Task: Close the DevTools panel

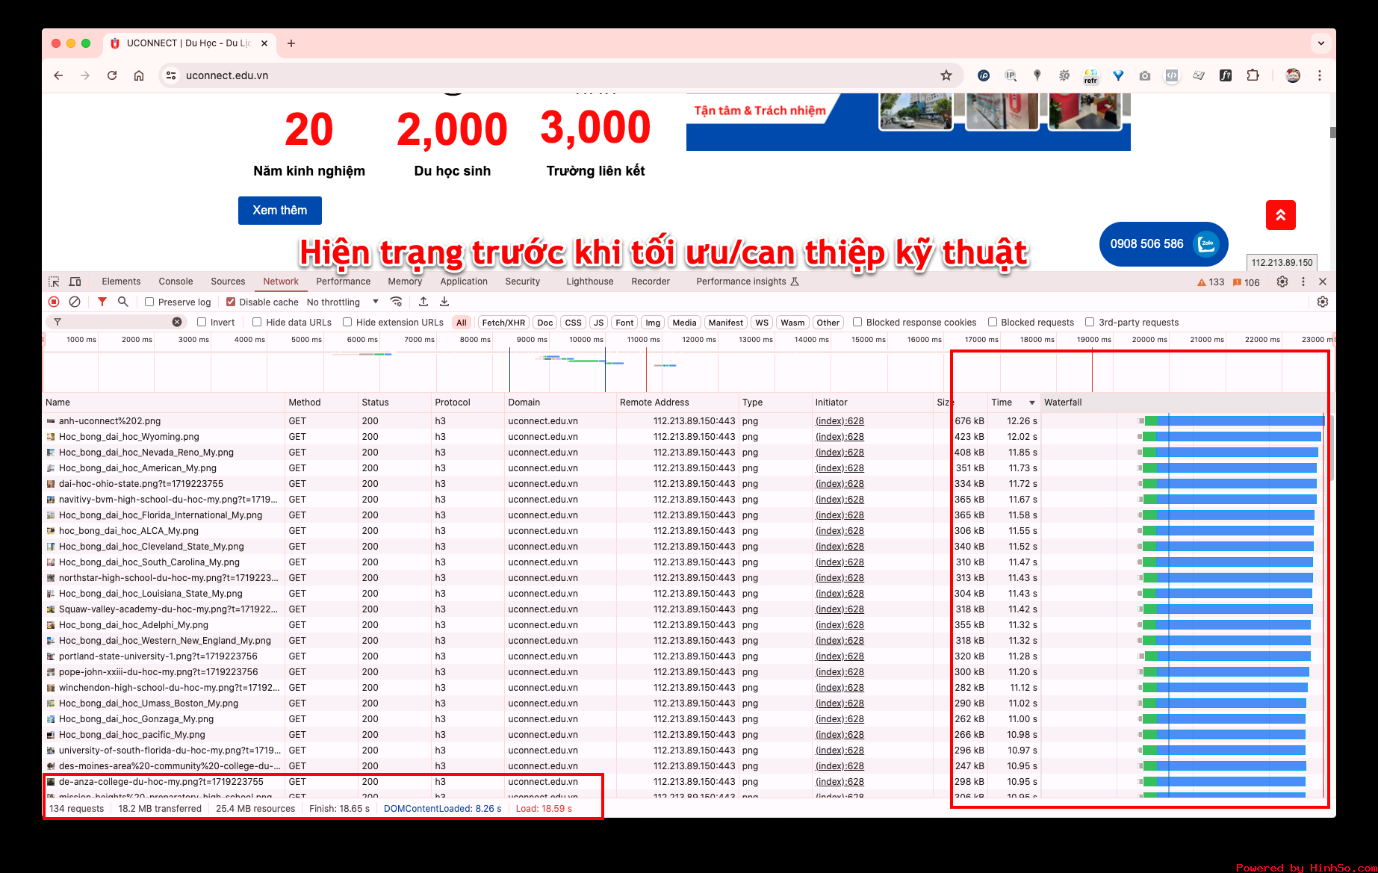Action: [1323, 282]
